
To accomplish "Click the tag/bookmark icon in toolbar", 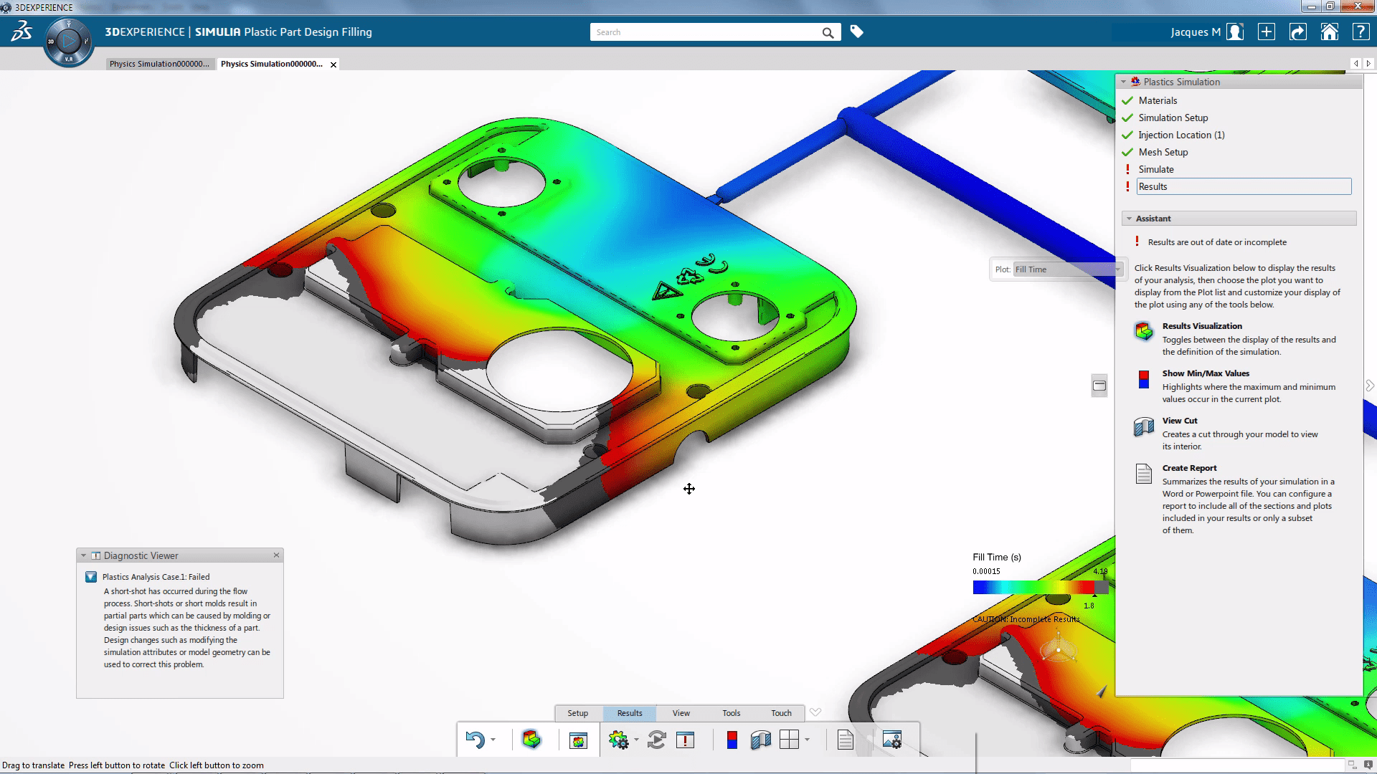I will pyautogui.click(x=856, y=32).
